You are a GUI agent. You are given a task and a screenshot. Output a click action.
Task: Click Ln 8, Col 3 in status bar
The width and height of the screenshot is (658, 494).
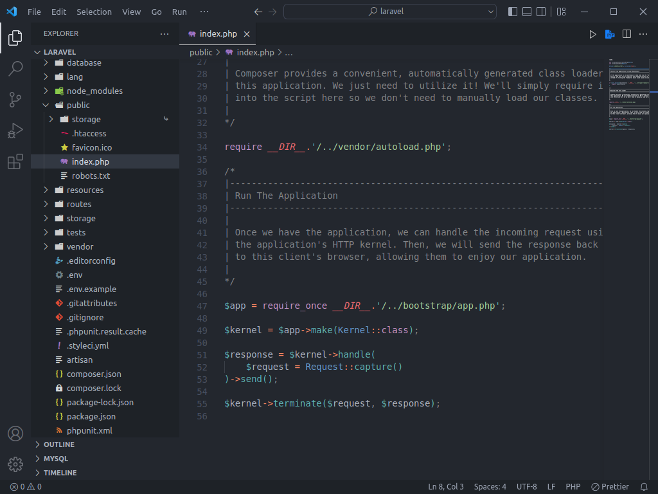pyautogui.click(x=446, y=487)
